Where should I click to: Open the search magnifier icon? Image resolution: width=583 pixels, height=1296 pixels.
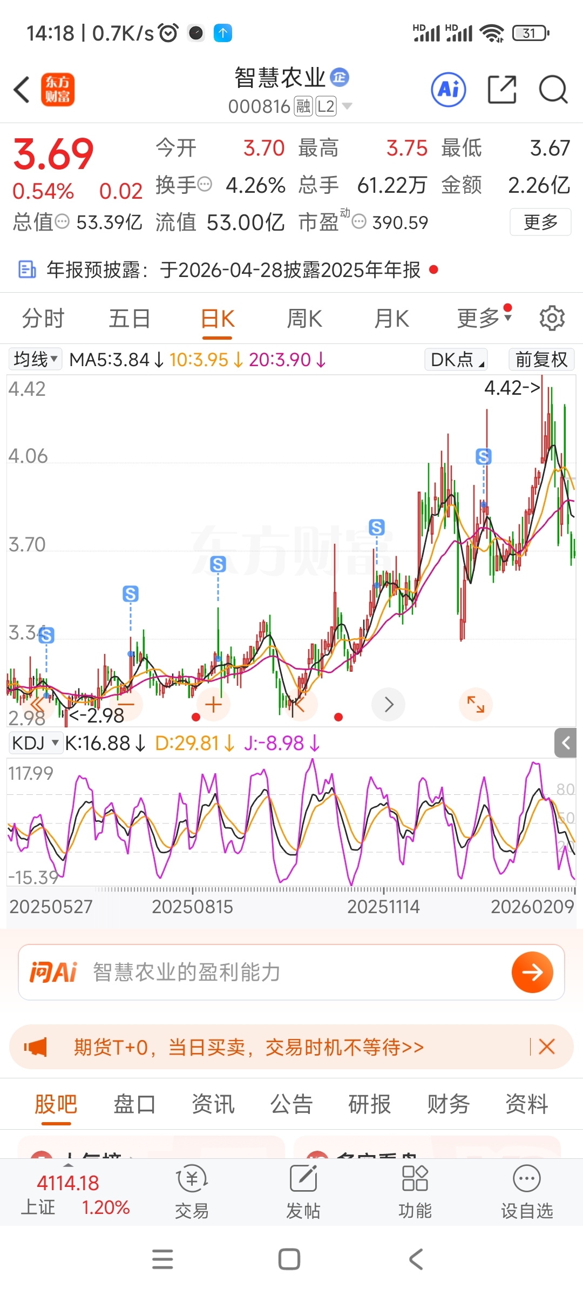pos(553,89)
